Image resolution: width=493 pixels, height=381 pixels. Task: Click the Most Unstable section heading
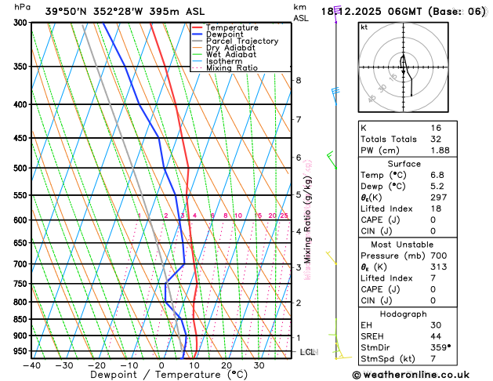402,245
